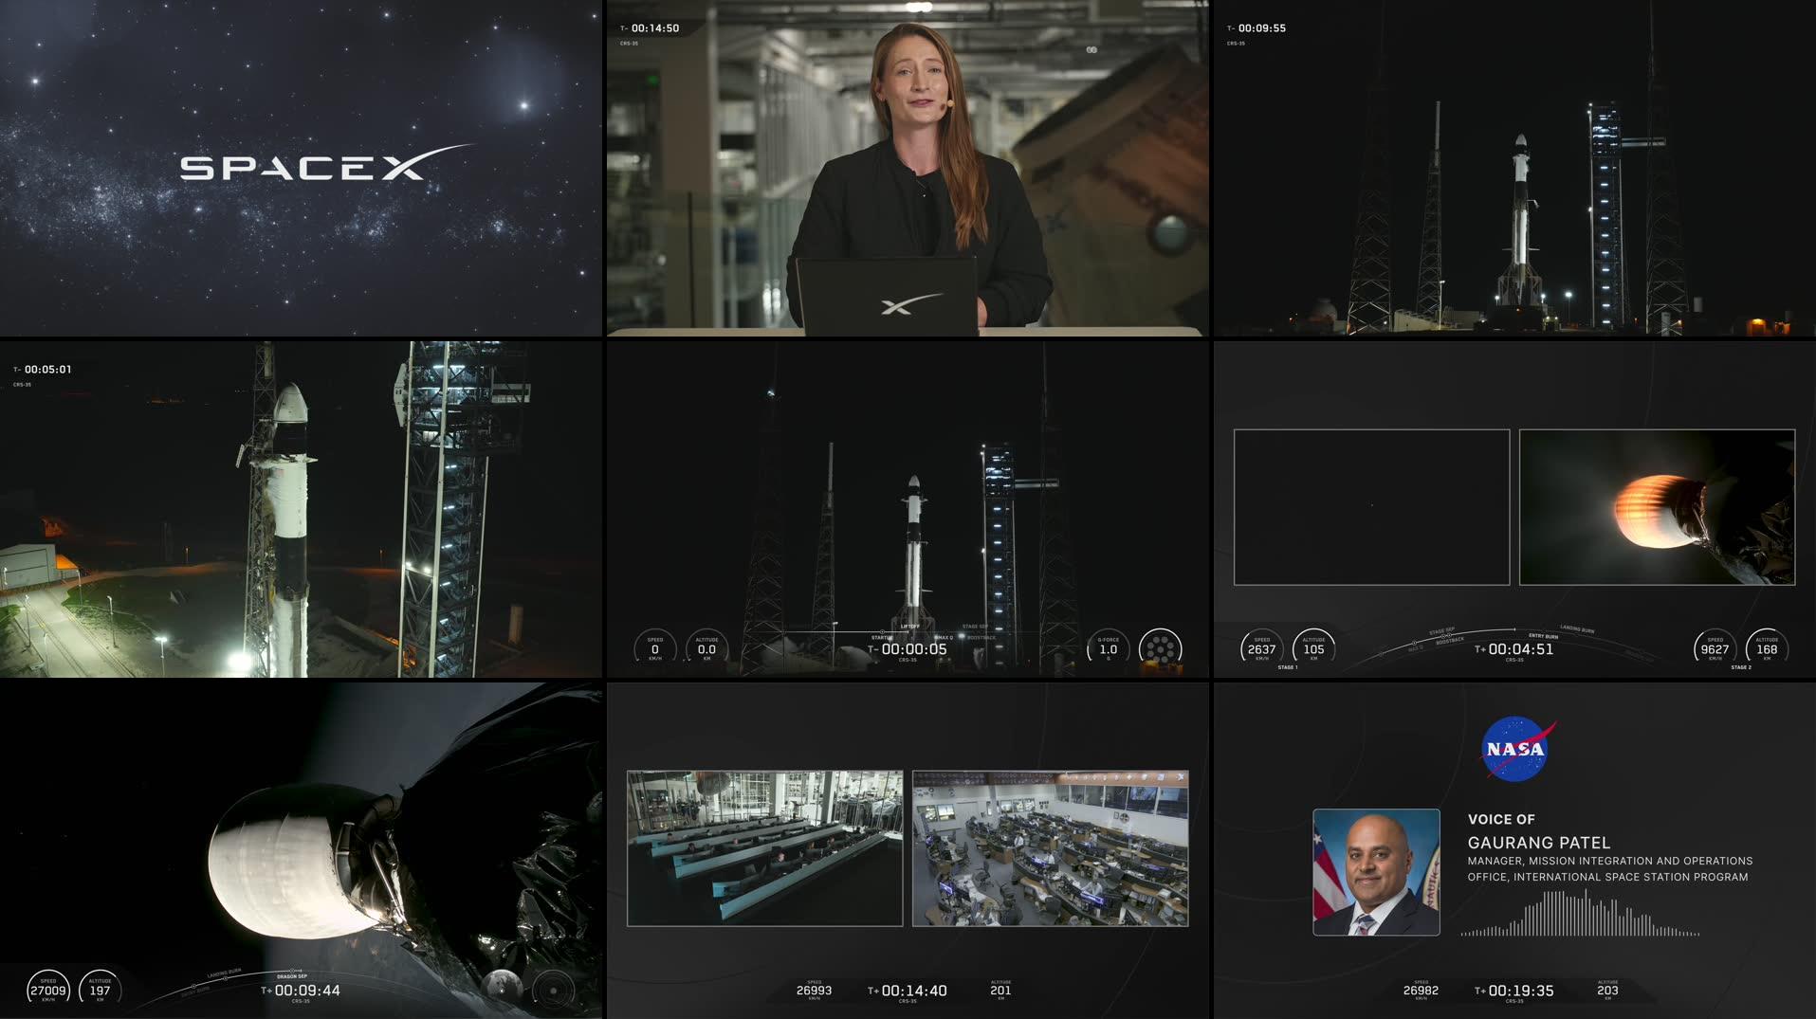Click the Stage 1 altitude gauge reading 105
Viewport: 1816px width, 1019px height.
click(1313, 648)
